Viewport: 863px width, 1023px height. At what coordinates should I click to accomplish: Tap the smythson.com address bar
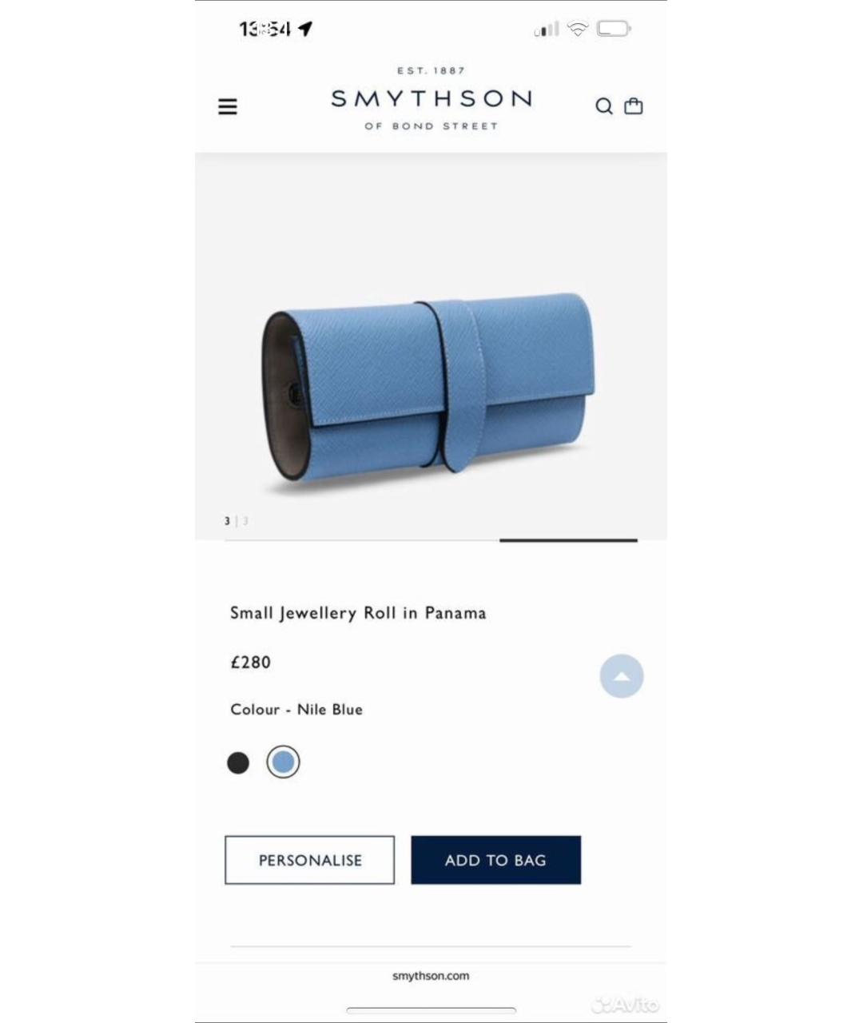431,976
